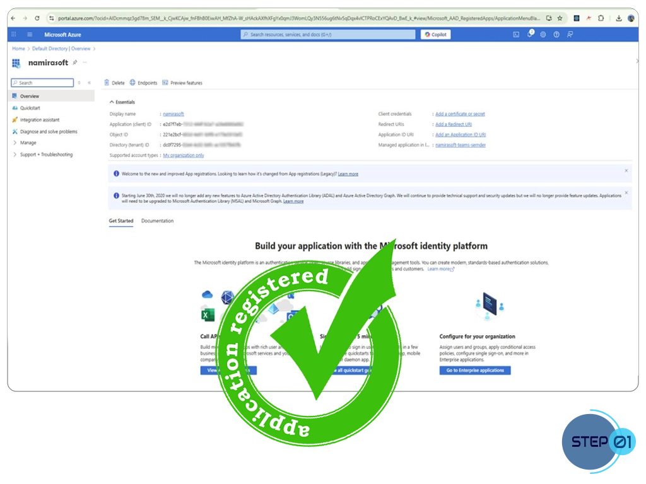
Task: Click the feedback icon in header
Action: coord(570,35)
